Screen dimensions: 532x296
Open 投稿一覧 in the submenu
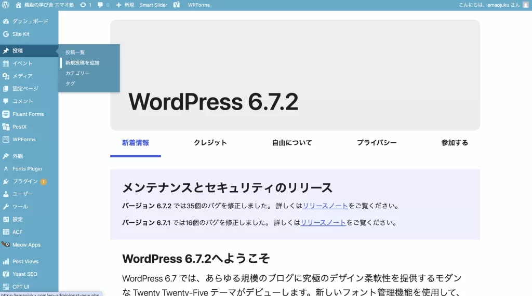click(x=75, y=52)
